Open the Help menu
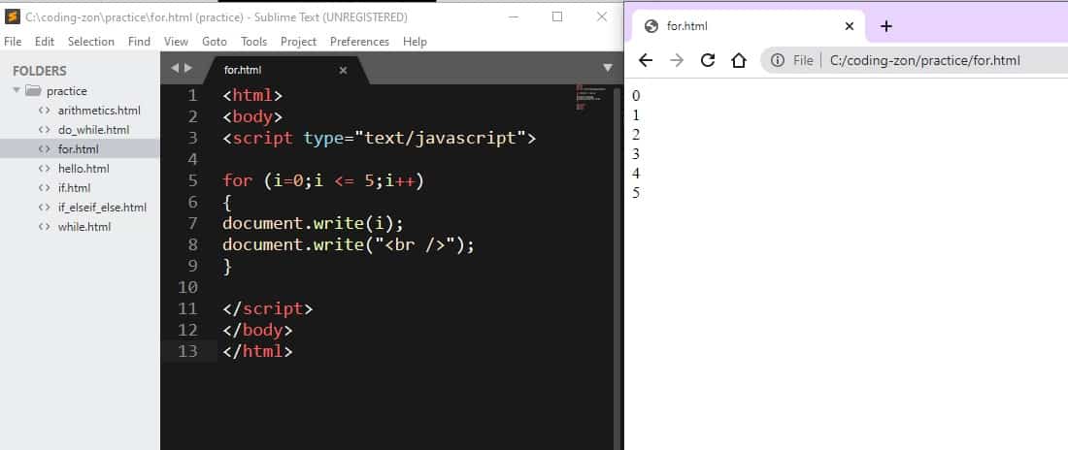 (x=415, y=42)
